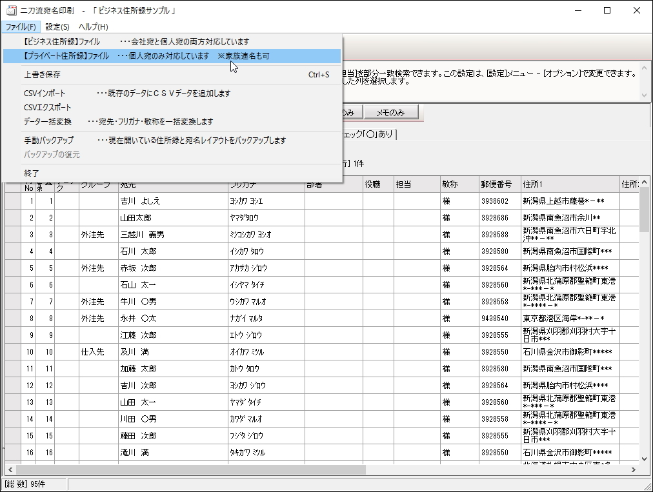653x492 pixels.
Task: Click the 外注先 group cell in row 3
Action: click(99, 235)
